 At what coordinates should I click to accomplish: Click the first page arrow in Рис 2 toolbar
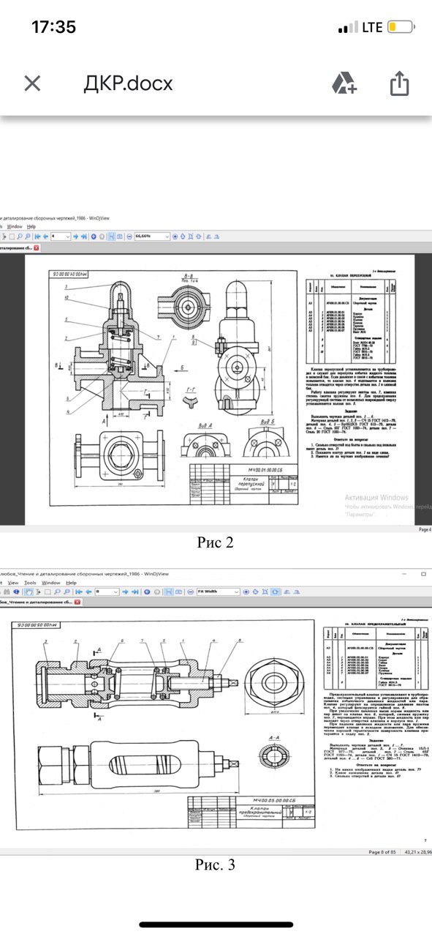click(37, 236)
